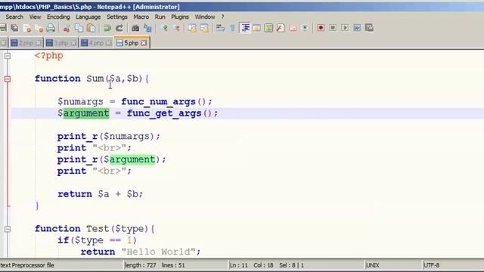Click Save Current Recorded Macro icon

click(369, 28)
